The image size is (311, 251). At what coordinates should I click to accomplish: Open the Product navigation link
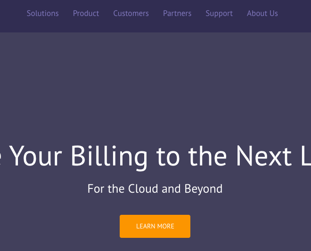[86, 14]
